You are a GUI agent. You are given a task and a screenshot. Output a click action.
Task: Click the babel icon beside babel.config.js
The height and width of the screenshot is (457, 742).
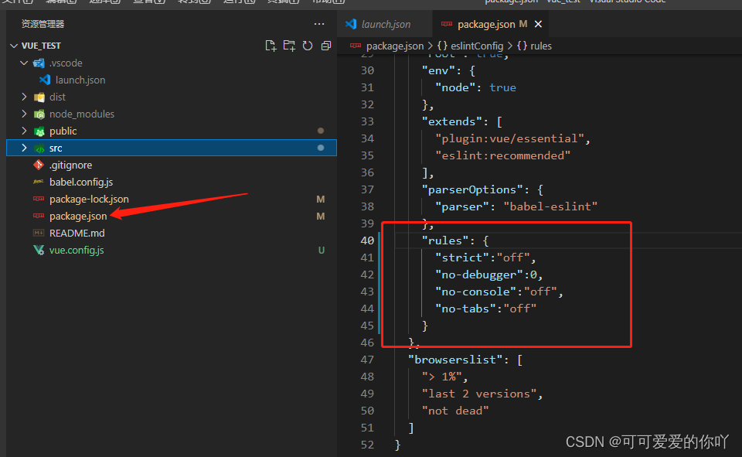click(x=39, y=182)
